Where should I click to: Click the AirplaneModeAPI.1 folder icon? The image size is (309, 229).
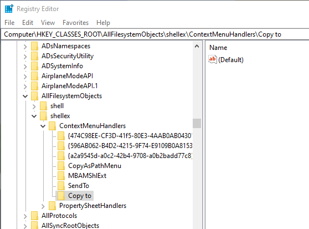coord(34,86)
